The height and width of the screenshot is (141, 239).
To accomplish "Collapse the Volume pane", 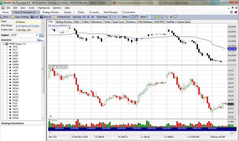I will point(50,120).
